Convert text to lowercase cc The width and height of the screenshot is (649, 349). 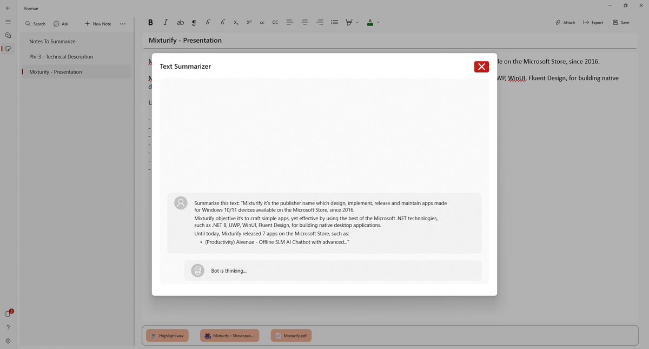pos(262,22)
